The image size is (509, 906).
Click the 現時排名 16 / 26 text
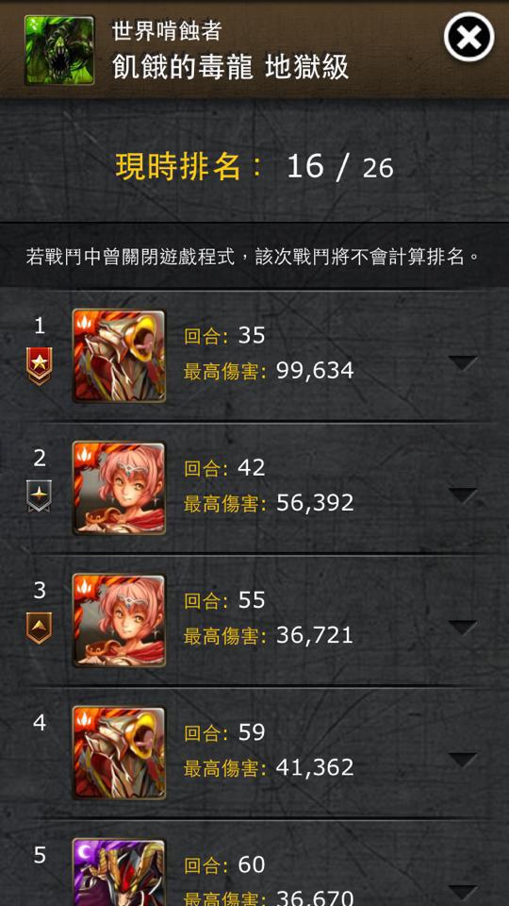coord(254,167)
